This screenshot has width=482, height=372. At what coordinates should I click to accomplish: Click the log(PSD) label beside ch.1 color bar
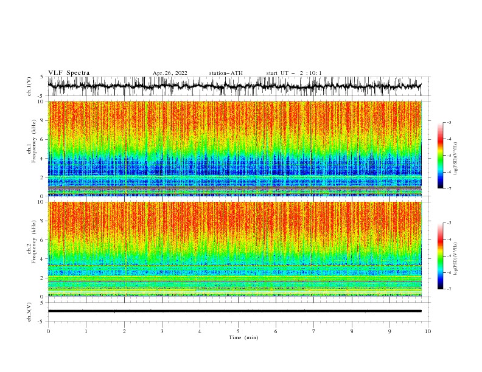tap(455, 159)
